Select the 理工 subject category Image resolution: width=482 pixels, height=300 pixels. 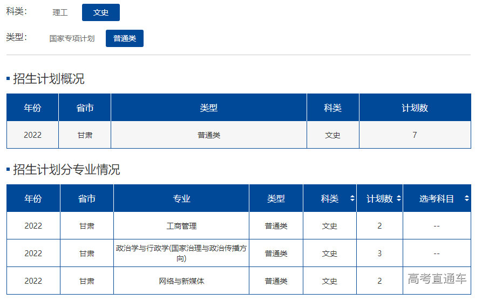60,12
